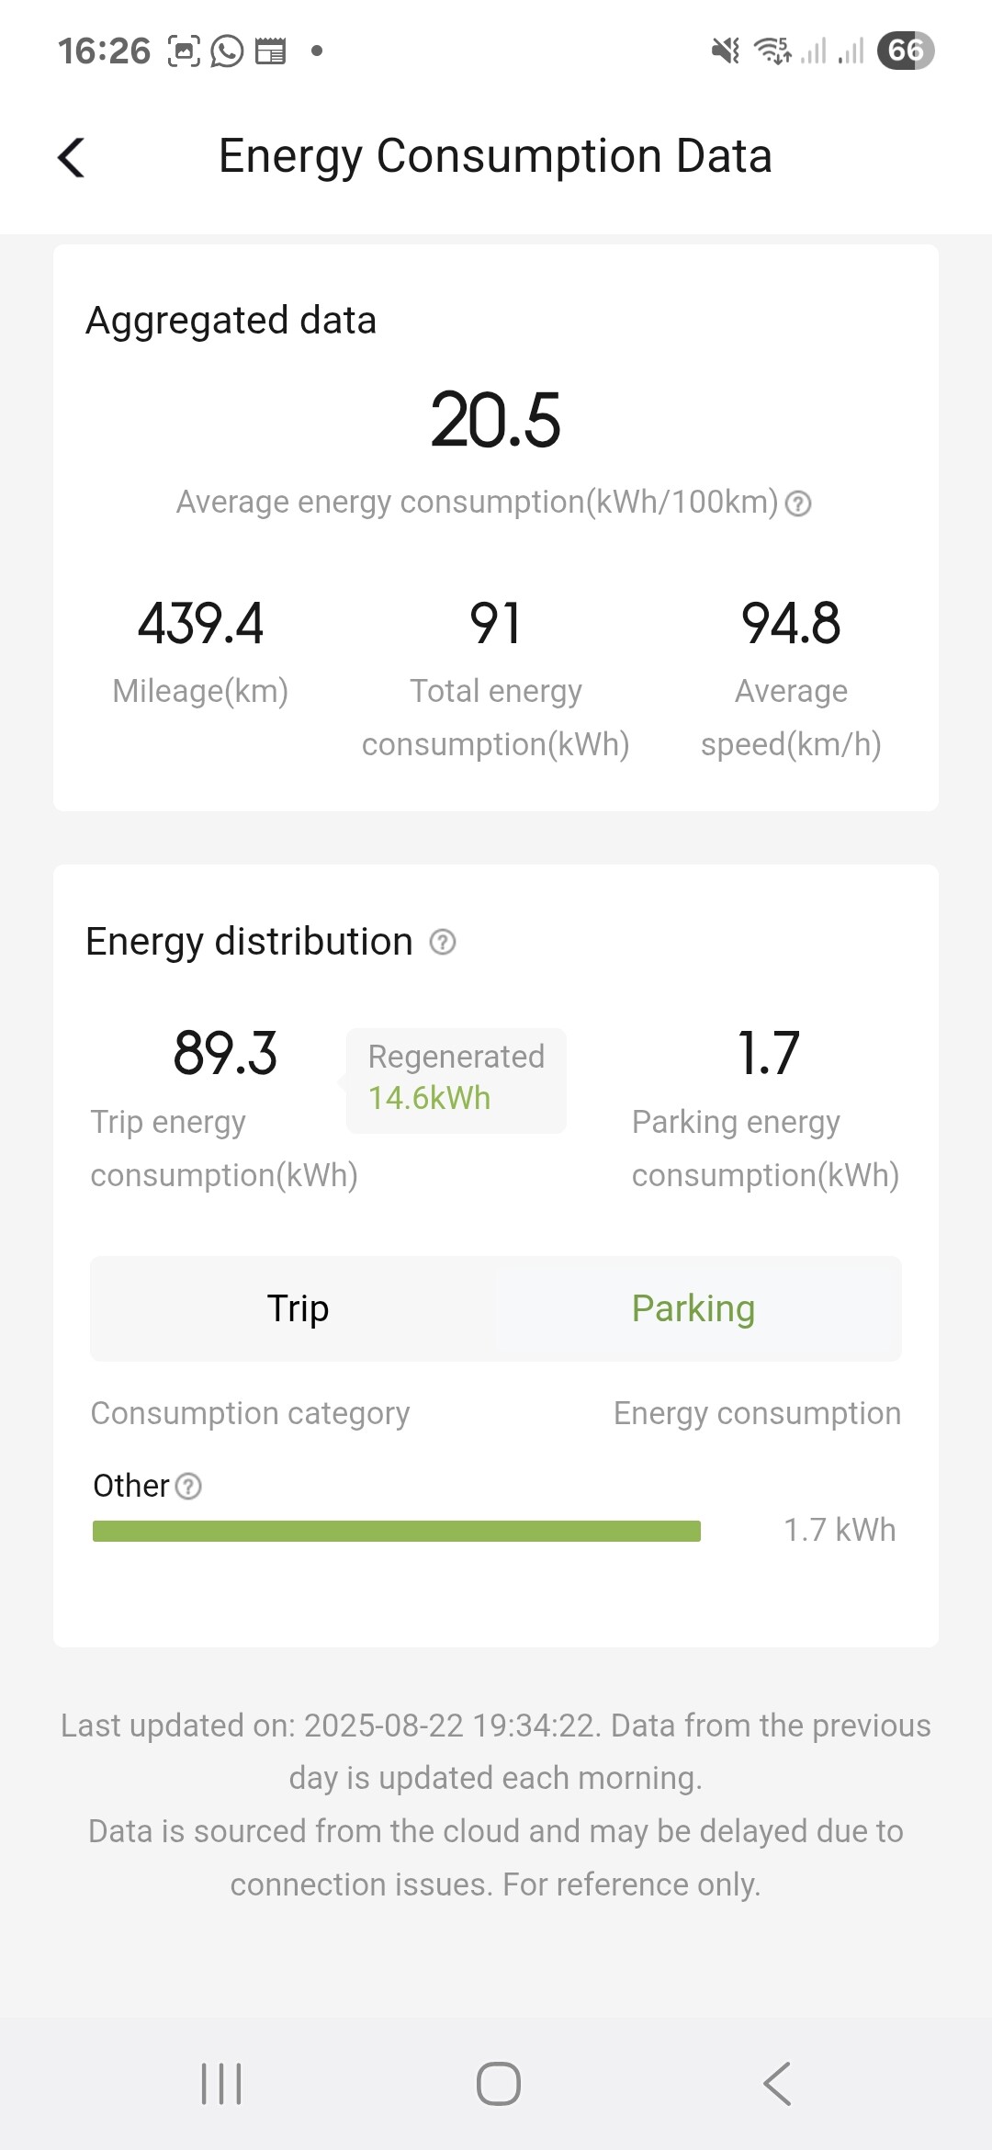Tap WhatsApp notification icon in status bar
The width and height of the screenshot is (992, 2150).
click(x=227, y=51)
